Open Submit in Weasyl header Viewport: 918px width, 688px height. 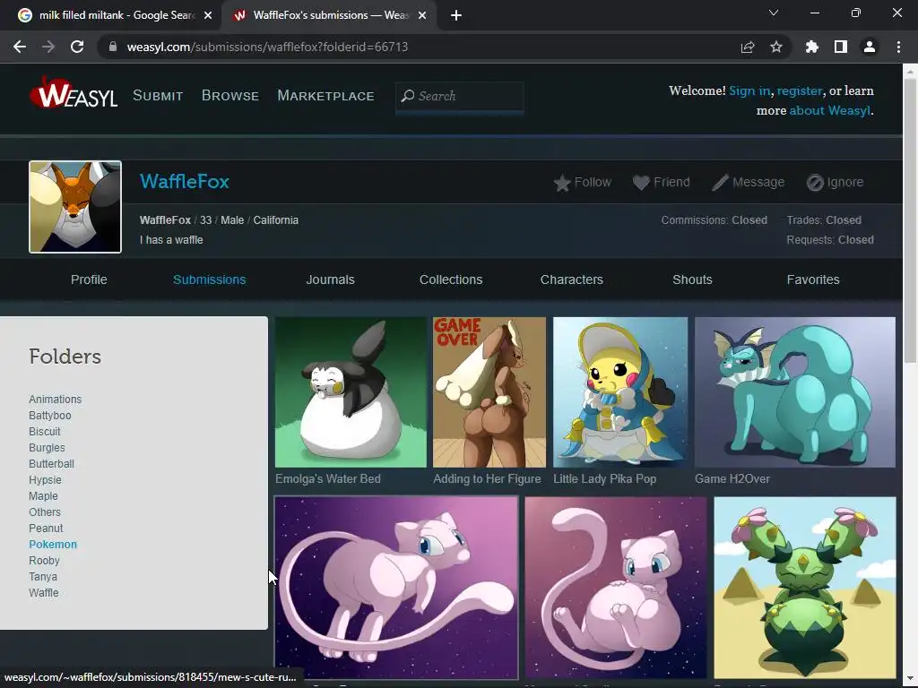[158, 96]
